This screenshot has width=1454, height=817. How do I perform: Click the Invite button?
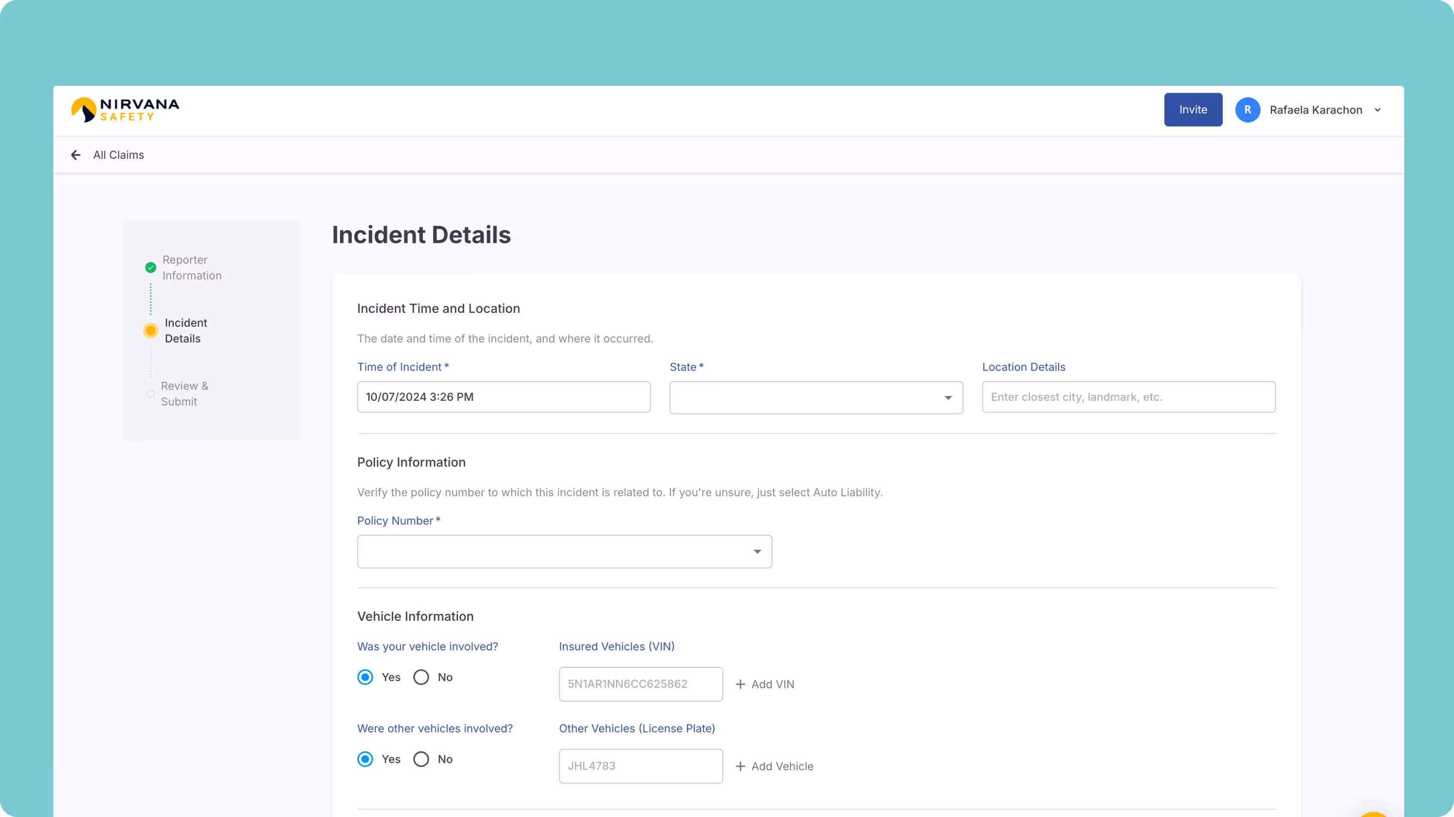1193,109
